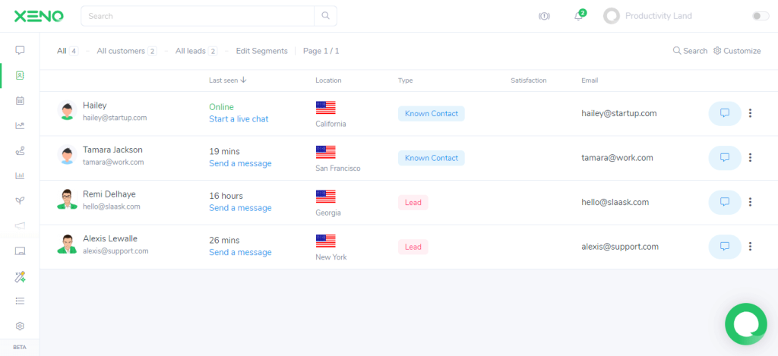
Task: Open the magic wand icon in sidebar
Action: [x=20, y=277]
